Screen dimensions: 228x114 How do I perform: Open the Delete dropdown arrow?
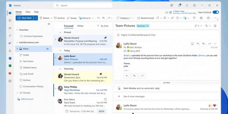tap(51, 18)
